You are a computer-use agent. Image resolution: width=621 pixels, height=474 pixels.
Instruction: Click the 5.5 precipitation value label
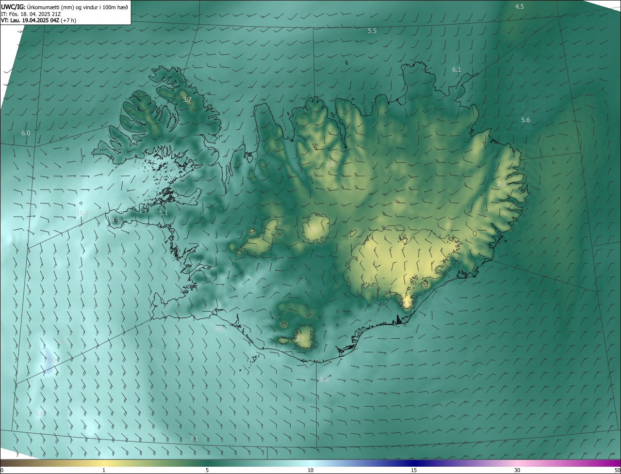pos(372,31)
